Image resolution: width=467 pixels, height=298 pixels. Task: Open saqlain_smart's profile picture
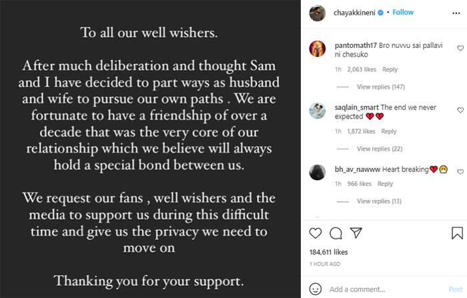pyautogui.click(x=318, y=111)
